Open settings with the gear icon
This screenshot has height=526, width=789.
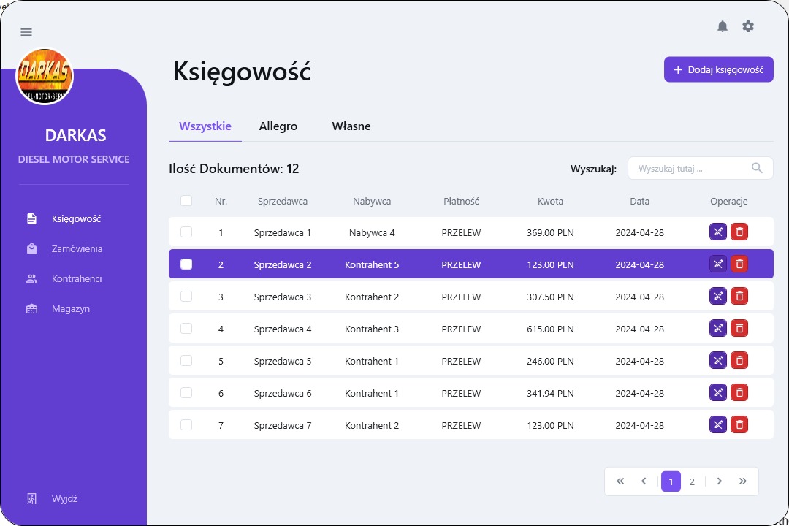click(x=747, y=26)
